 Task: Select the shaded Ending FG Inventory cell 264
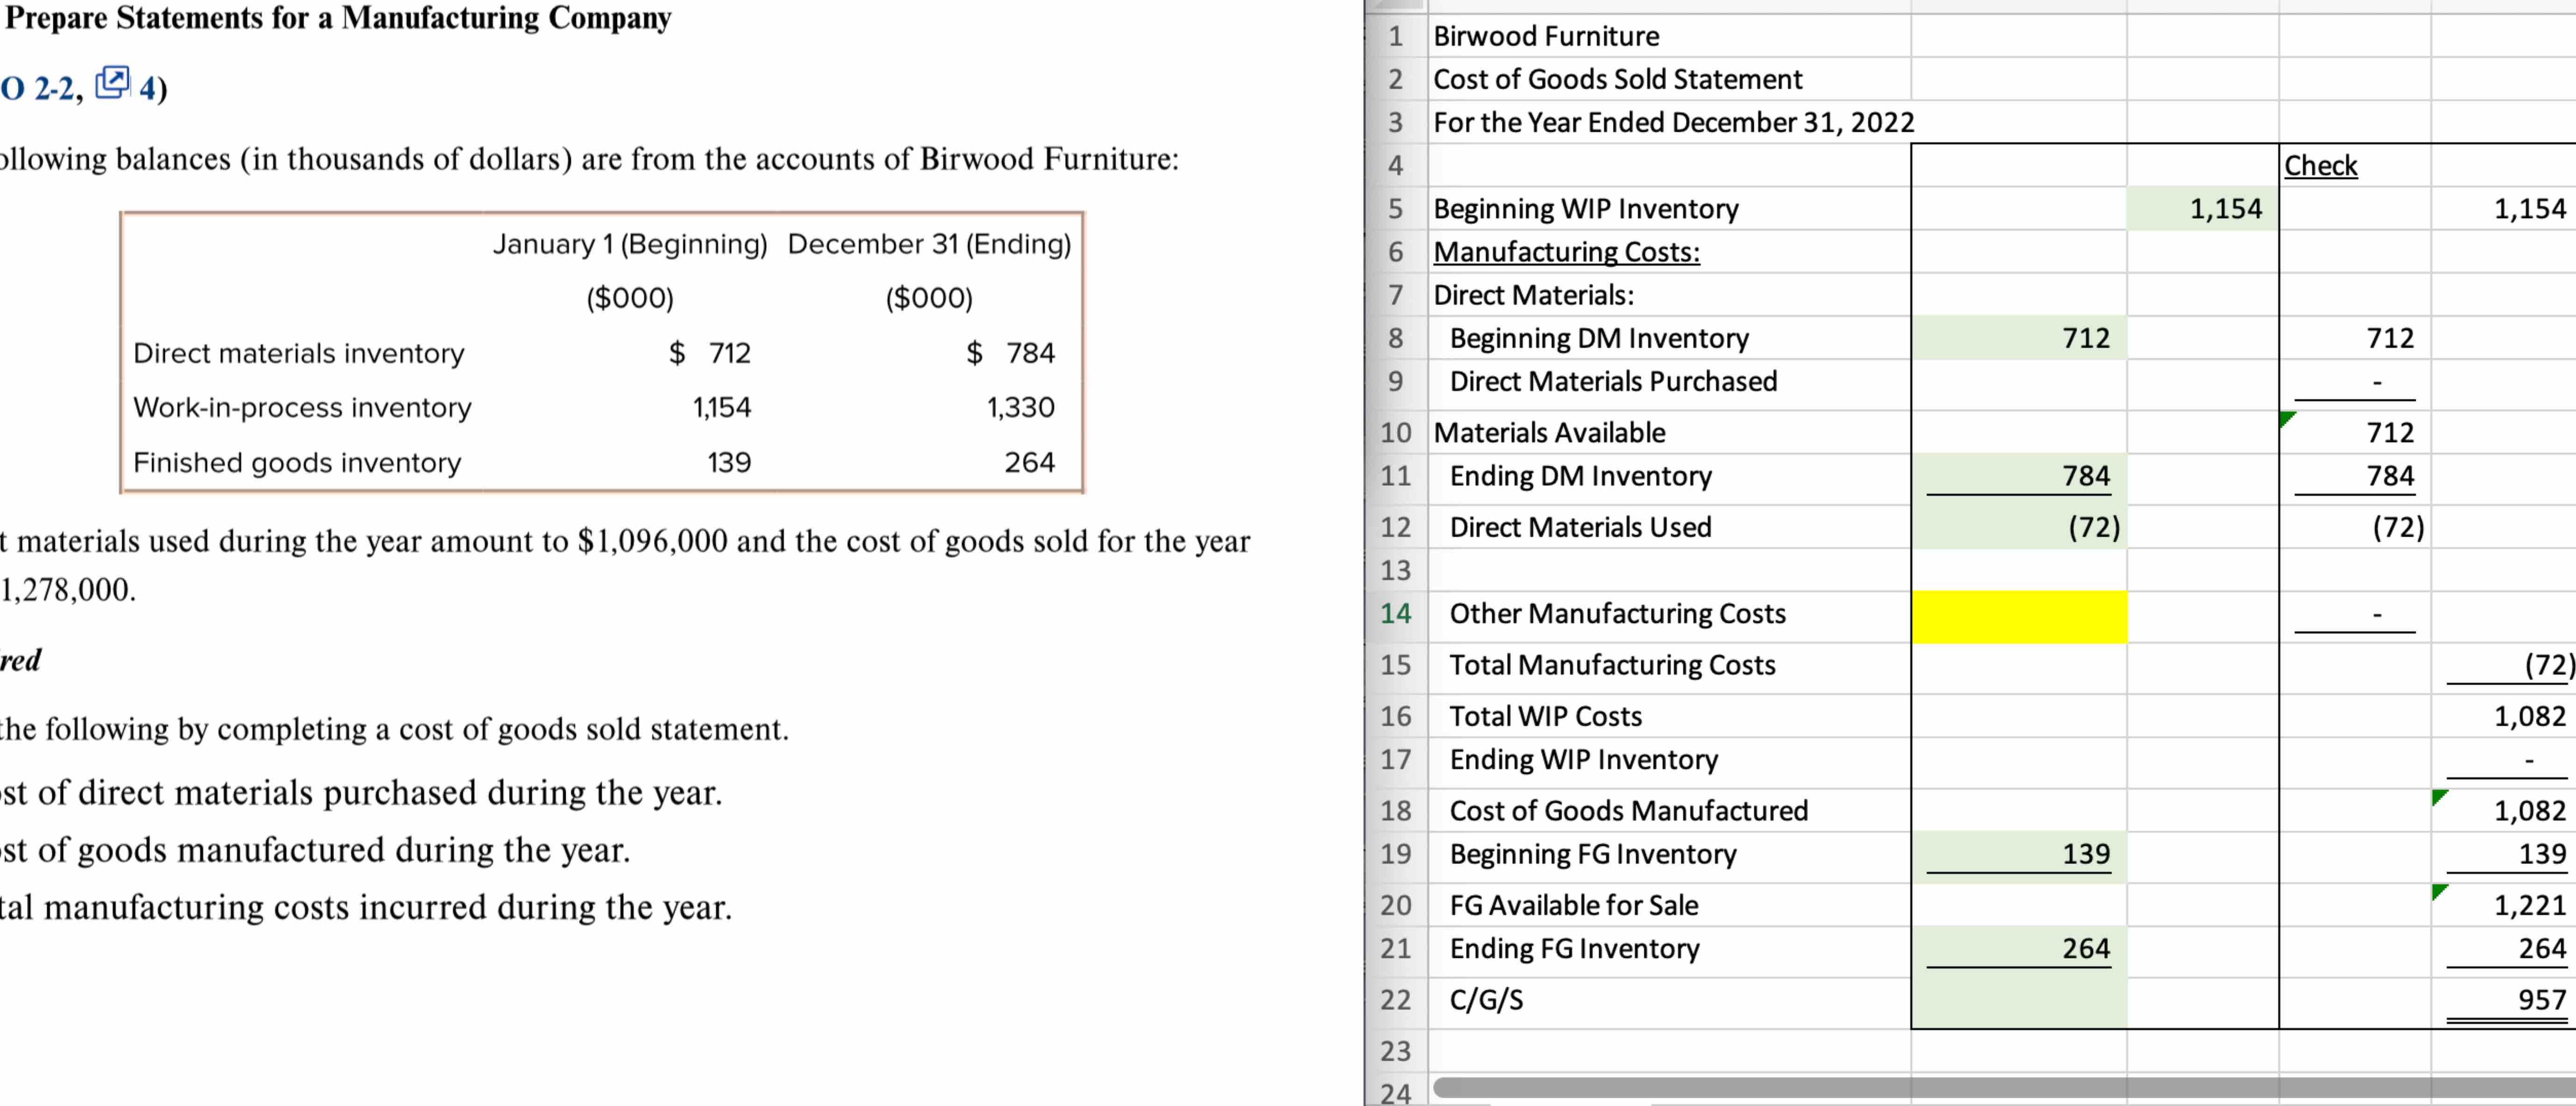pos(2019,949)
